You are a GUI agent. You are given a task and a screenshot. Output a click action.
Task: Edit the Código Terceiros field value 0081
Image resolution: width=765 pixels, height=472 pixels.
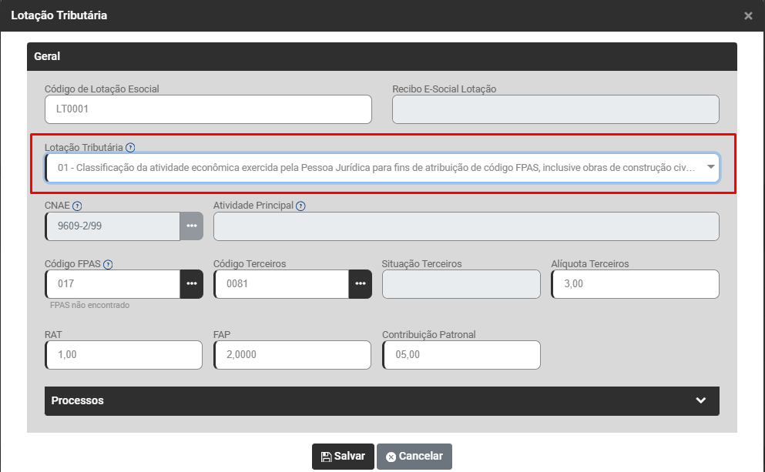[281, 284]
